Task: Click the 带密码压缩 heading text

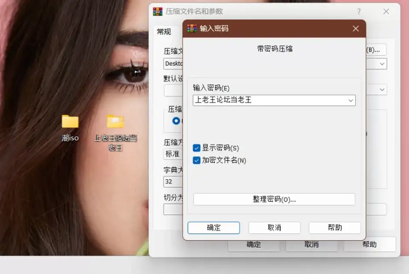Action: point(275,49)
